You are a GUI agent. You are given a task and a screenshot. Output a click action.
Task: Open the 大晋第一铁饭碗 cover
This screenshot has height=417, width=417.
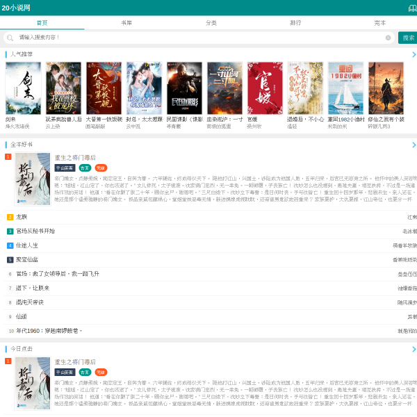point(104,88)
